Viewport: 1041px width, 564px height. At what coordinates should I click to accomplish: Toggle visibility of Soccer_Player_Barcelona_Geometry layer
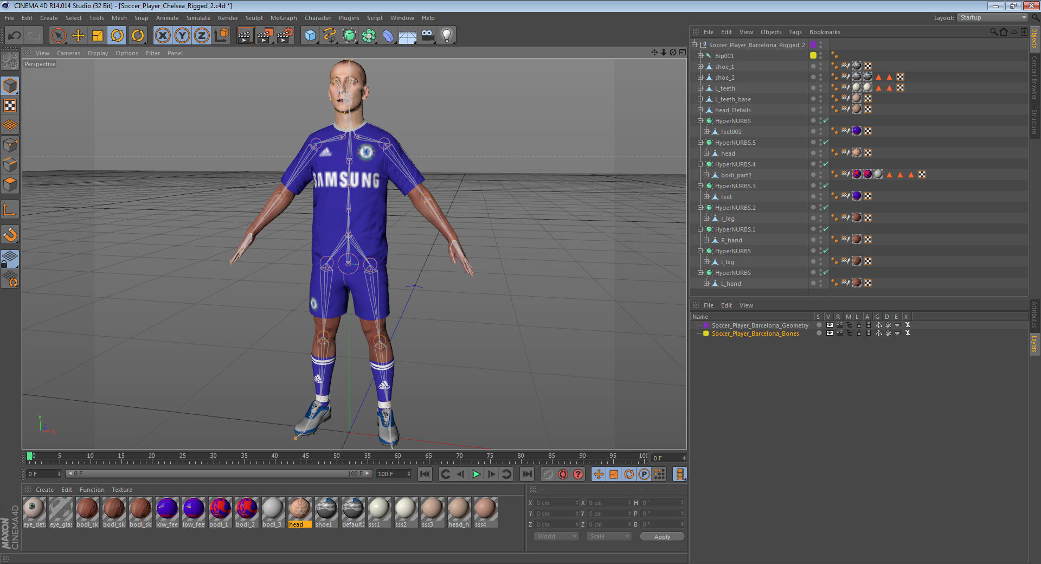pos(830,325)
